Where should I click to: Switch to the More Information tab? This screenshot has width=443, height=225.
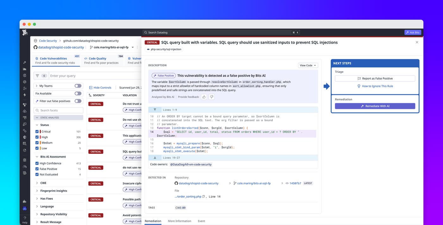(179, 221)
